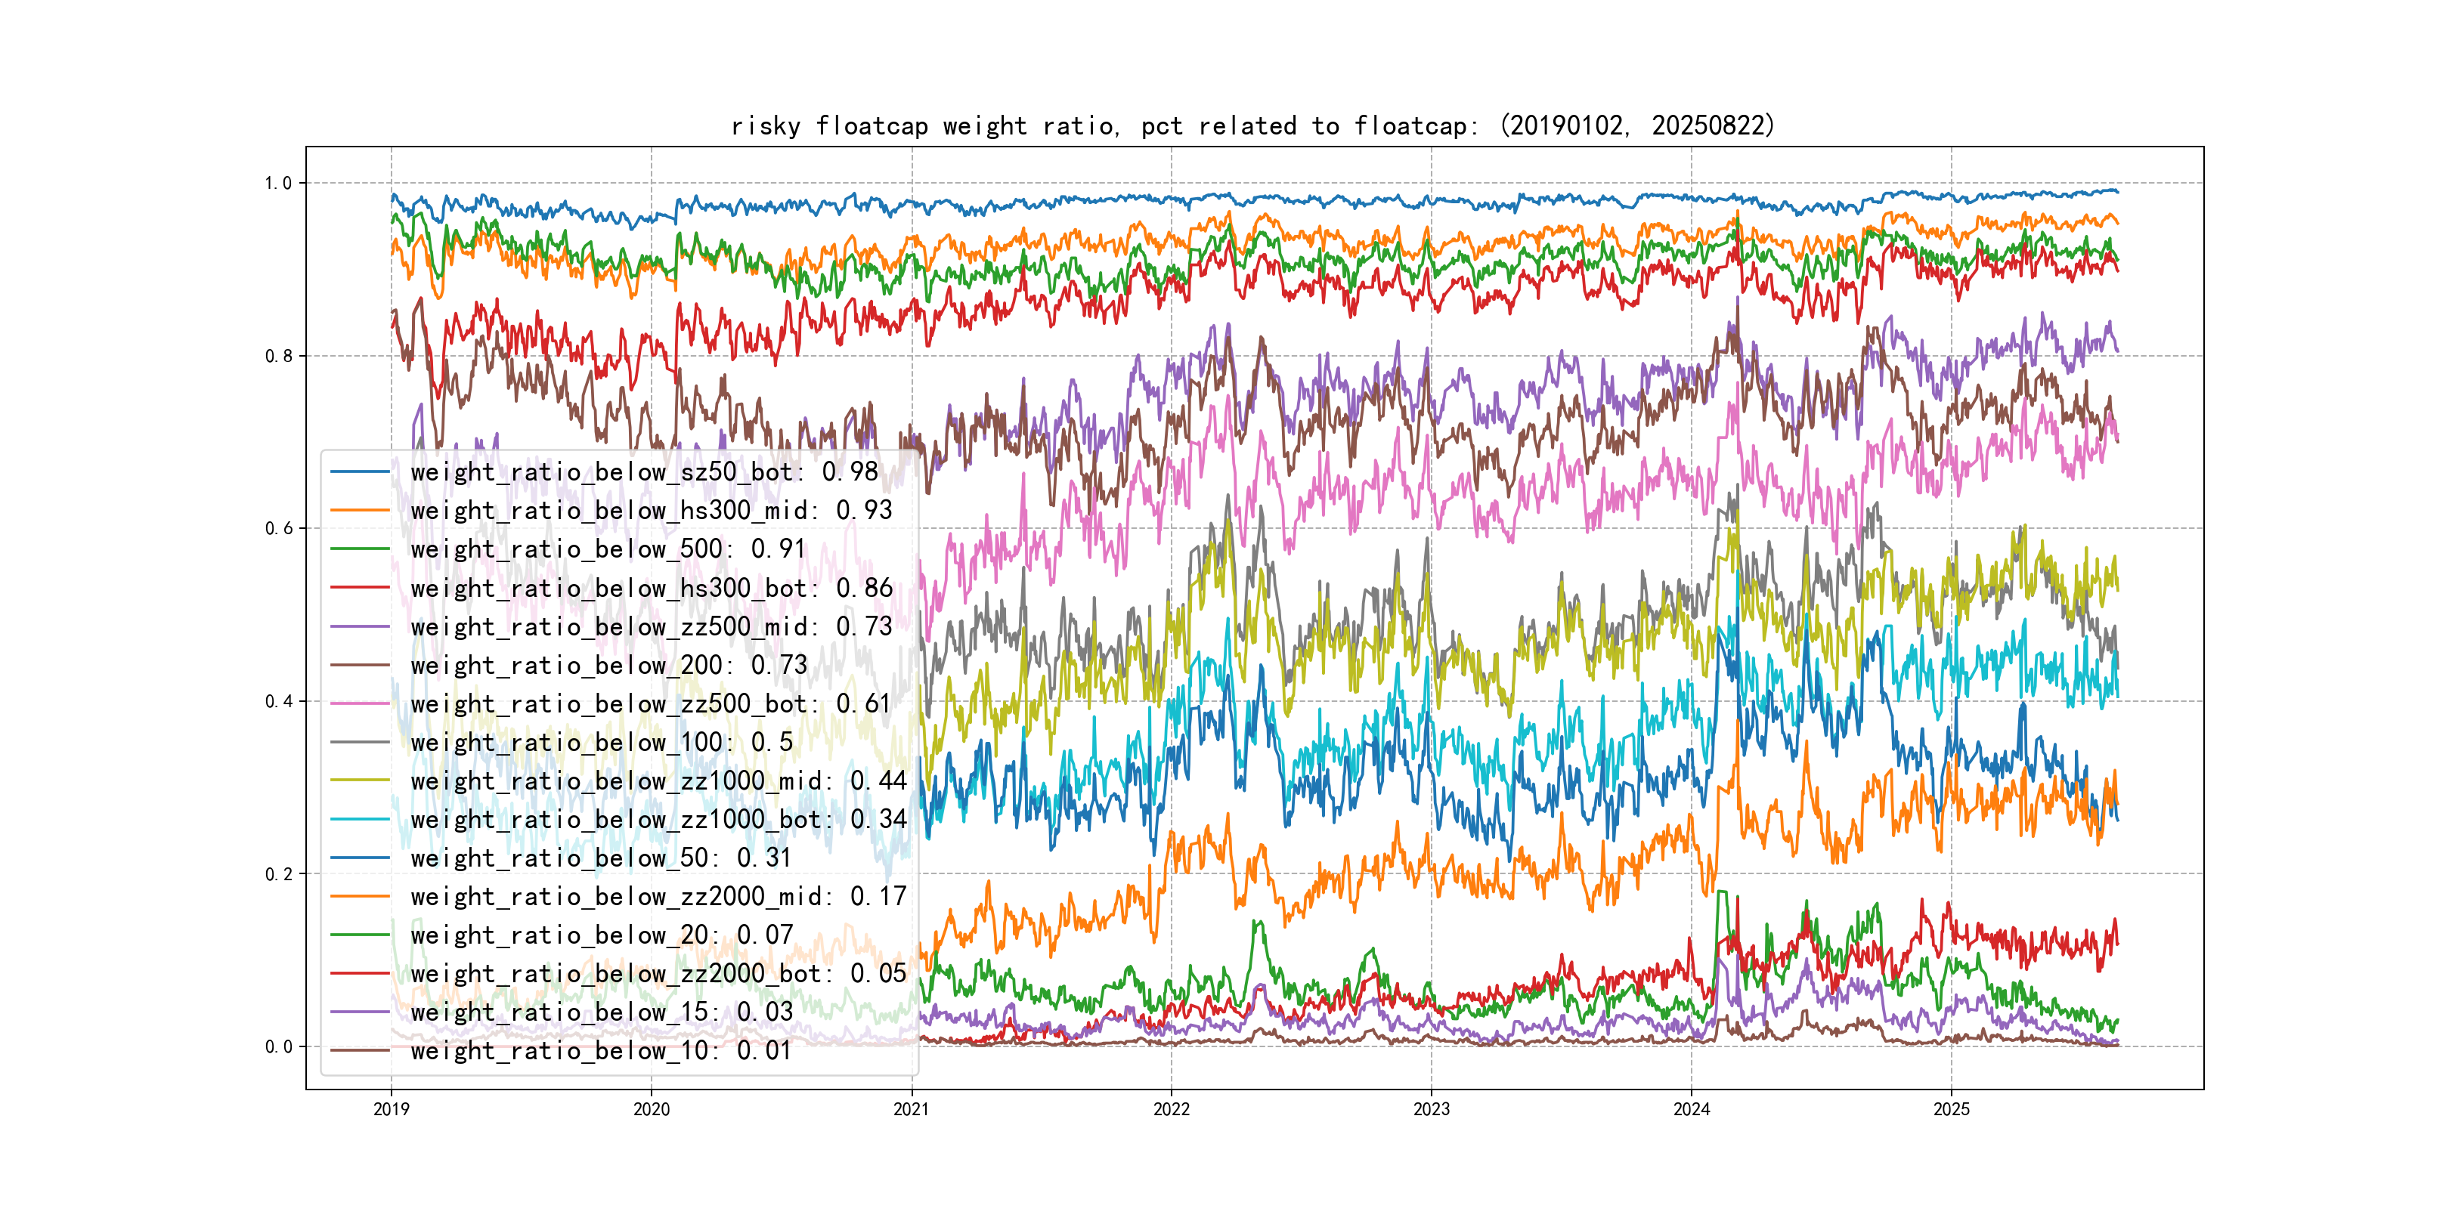Click legend label weight_ratio_below_hs300_bot
Viewport: 2449px width, 1224px height.
(x=650, y=589)
